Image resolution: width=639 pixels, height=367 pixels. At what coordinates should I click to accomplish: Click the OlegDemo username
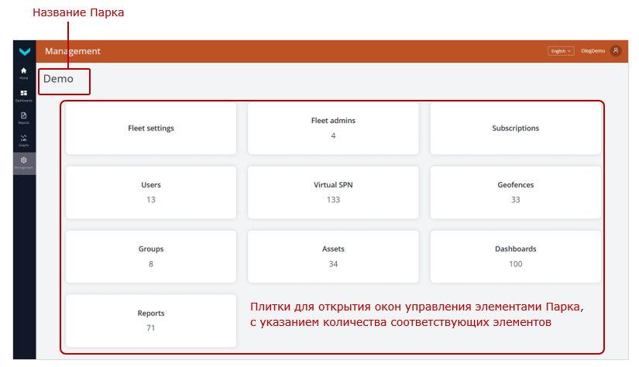point(593,51)
